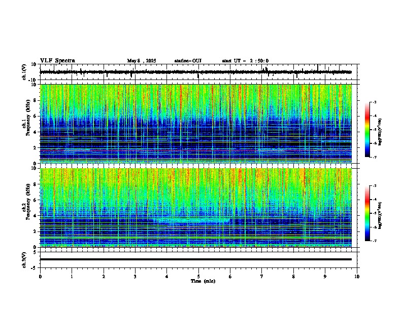Click the time axis tick label "9"

325,277
